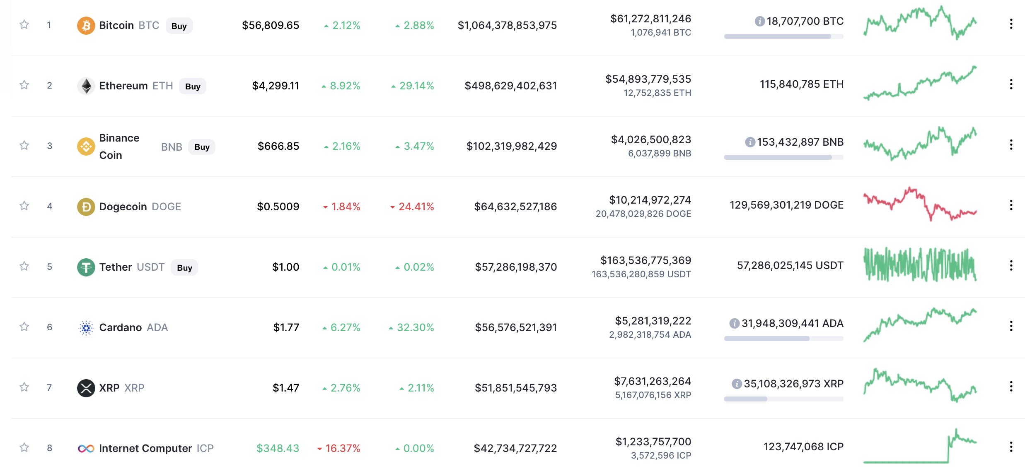Screen dimensions: 1025x471
Task: Open Ethereum's $54,893,779,535 volume link
Action: tap(648, 79)
